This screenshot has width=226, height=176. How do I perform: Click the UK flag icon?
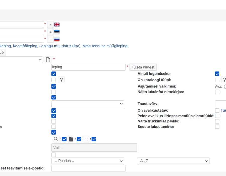click(x=57, y=25)
